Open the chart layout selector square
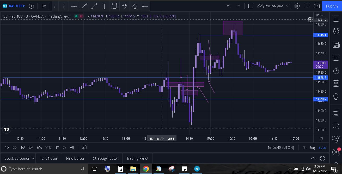The image size is (342, 174). [251, 6]
